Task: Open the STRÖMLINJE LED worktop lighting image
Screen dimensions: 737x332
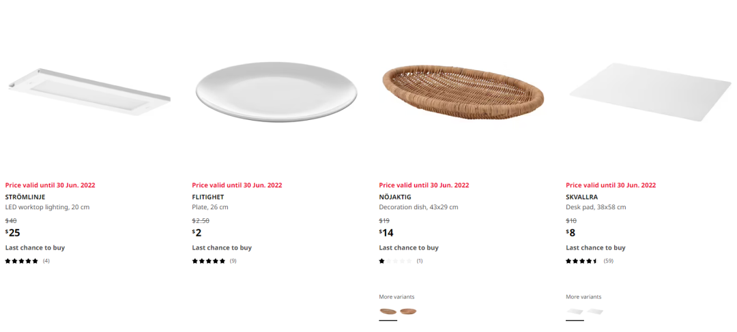Action: (89, 92)
